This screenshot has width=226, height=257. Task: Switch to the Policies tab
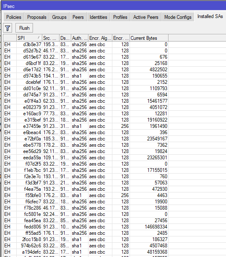click(x=14, y=17)
